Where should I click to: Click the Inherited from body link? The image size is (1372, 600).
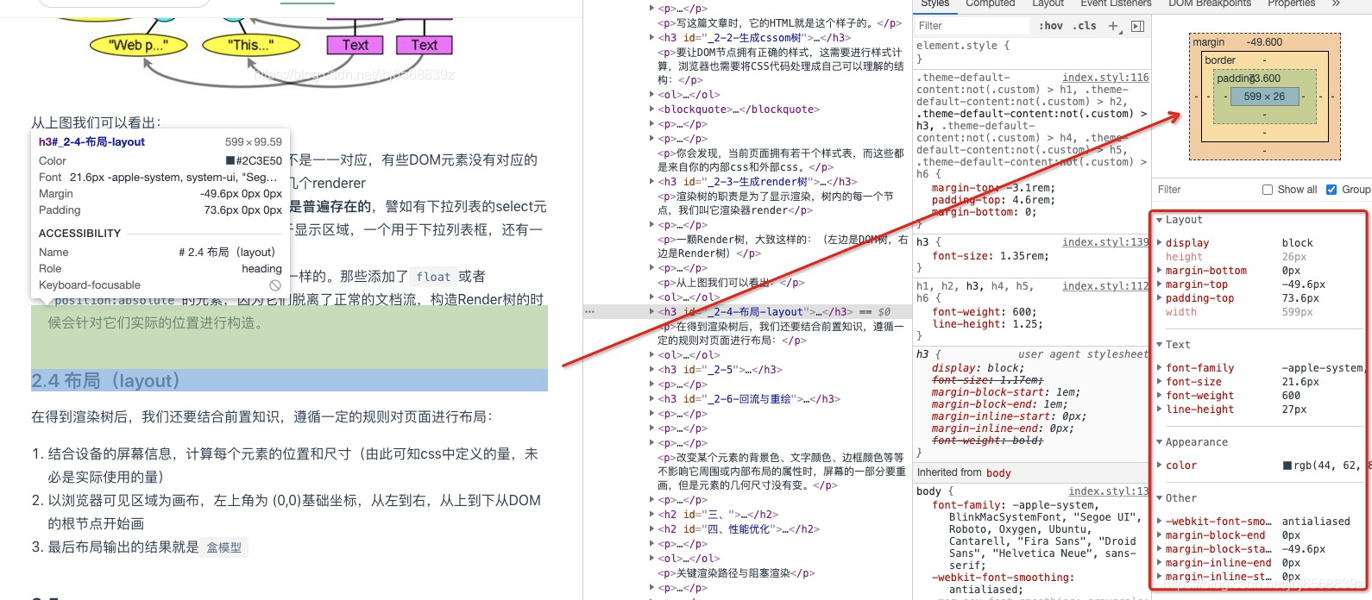(998, 473)
